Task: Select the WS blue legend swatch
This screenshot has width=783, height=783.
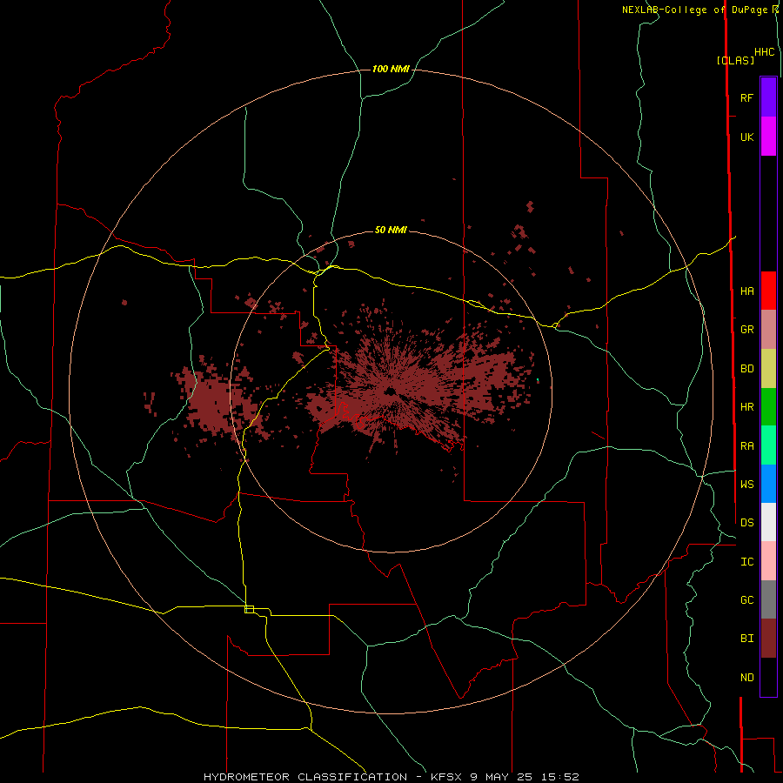Action: [768, 484]
